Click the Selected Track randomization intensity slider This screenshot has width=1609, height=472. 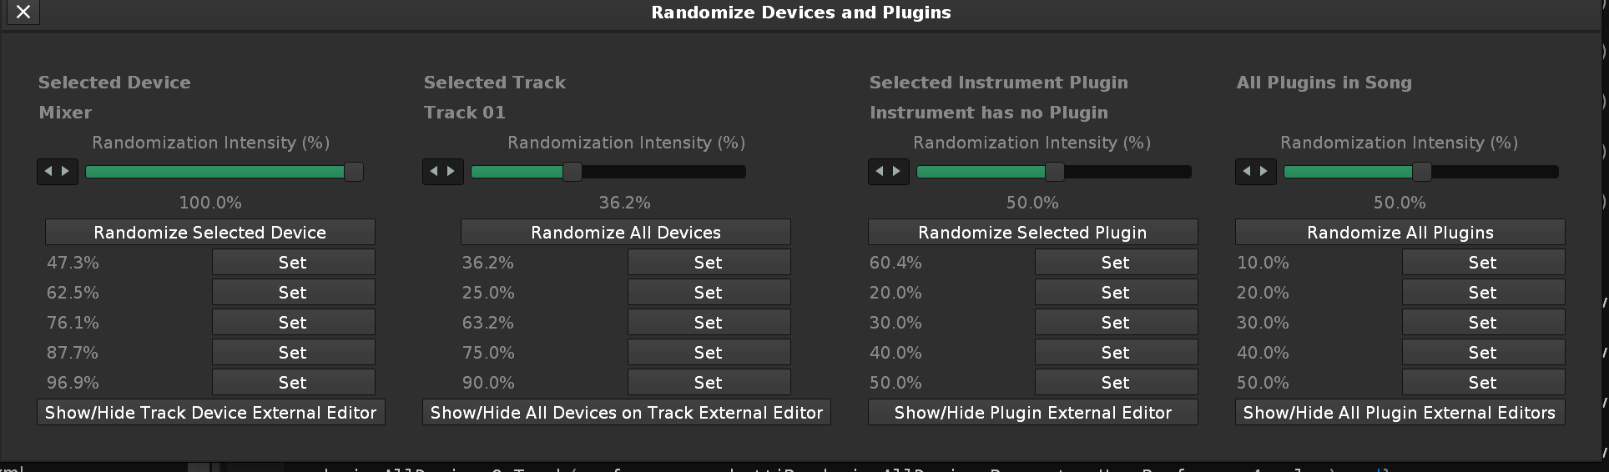[x=608, y=172]
